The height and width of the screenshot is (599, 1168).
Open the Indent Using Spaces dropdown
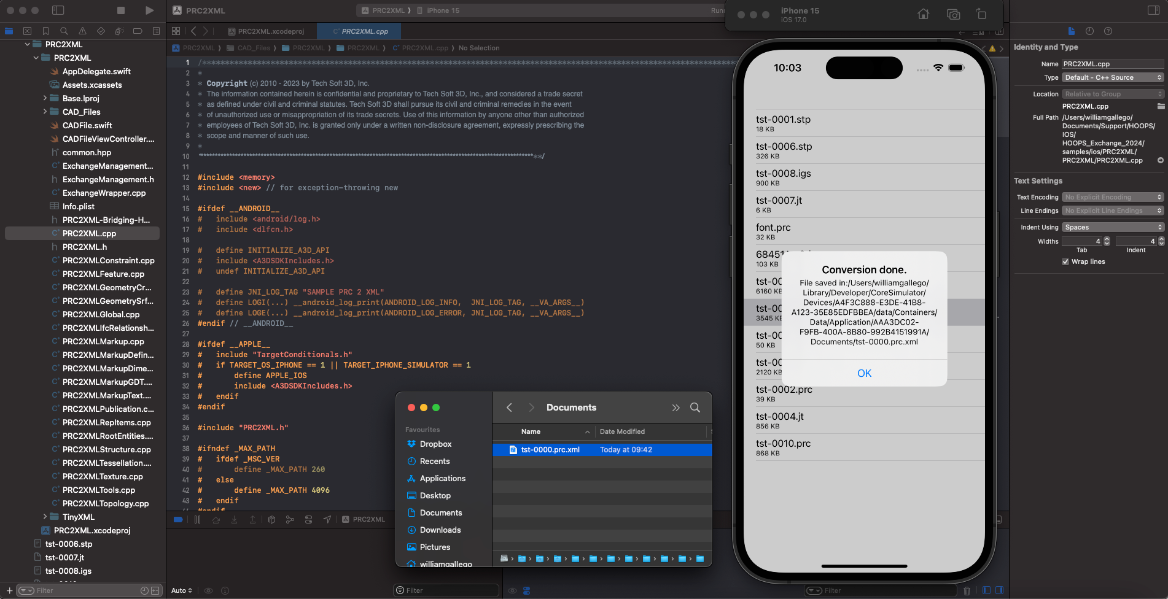[x=1112, y=227]
